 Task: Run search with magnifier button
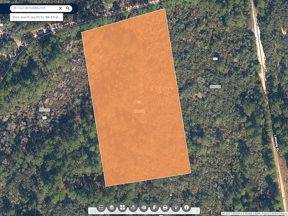[x=67, y=8]
